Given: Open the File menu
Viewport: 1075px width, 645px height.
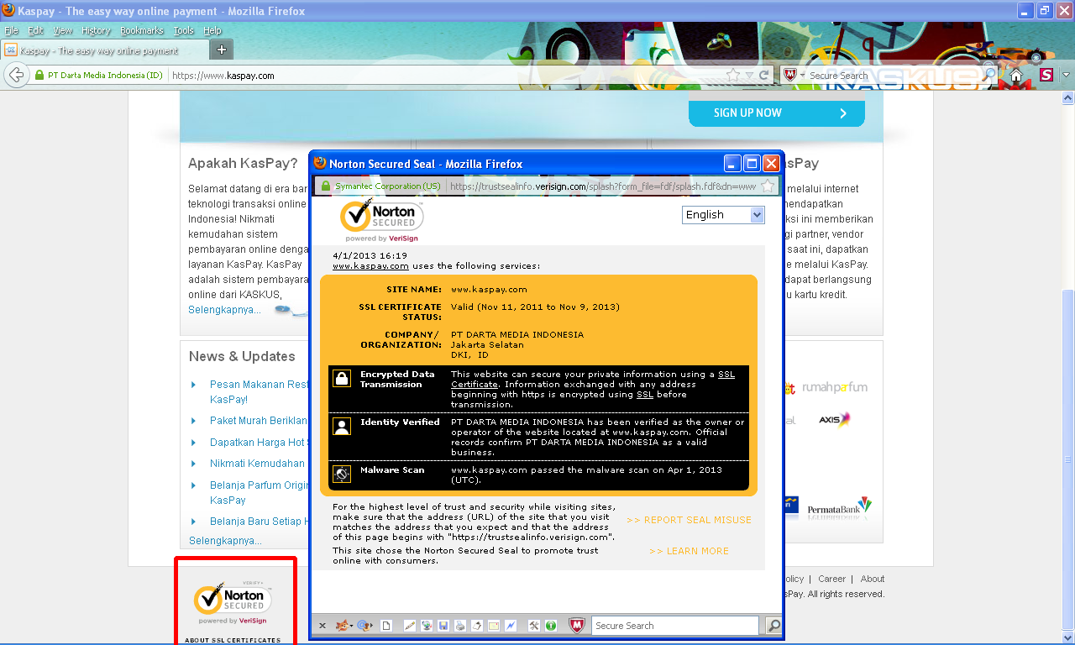Looking at the screenshot, I should [x=12, y=30].
